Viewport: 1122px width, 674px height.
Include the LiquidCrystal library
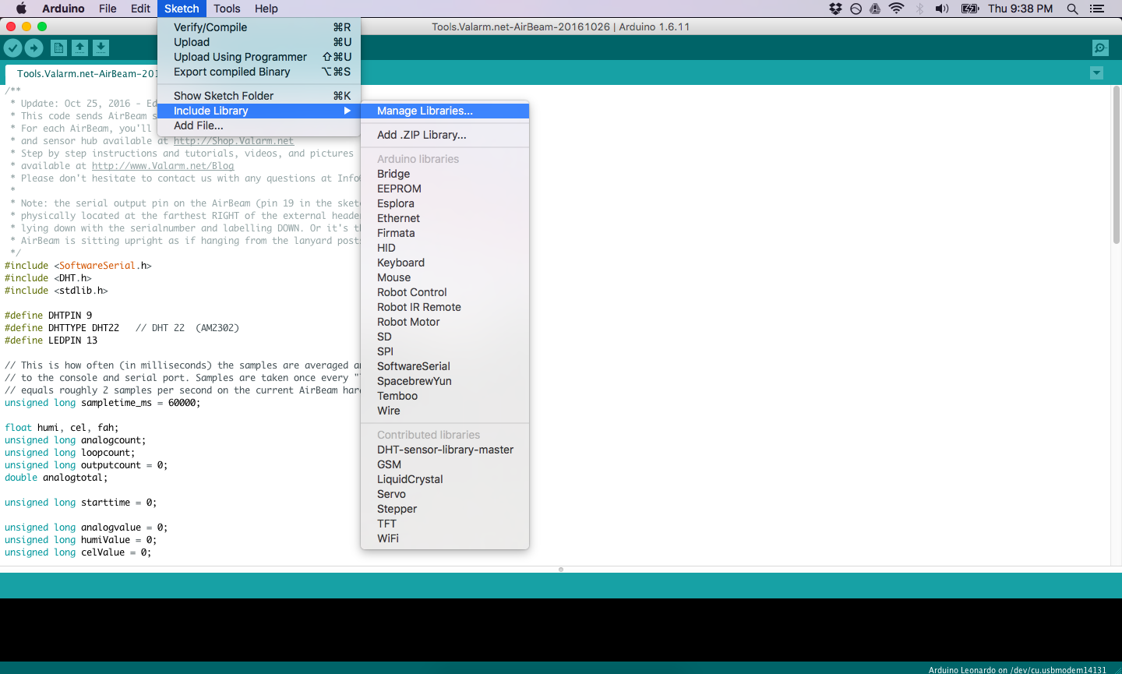(x=445, y=479)
